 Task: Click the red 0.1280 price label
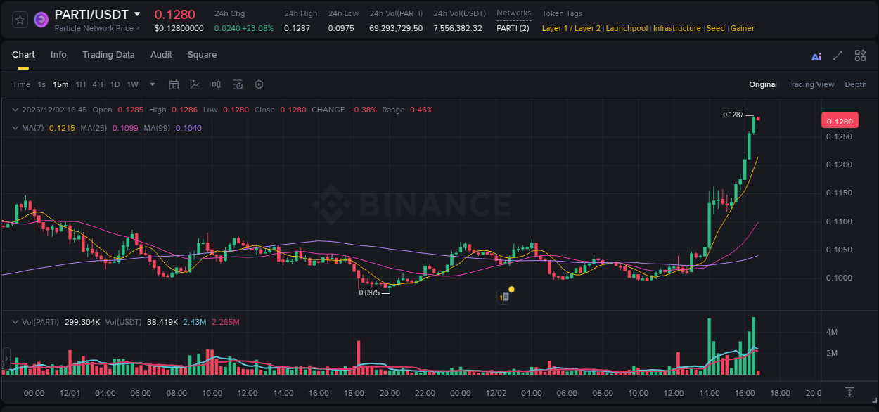[x=840, y=120]
